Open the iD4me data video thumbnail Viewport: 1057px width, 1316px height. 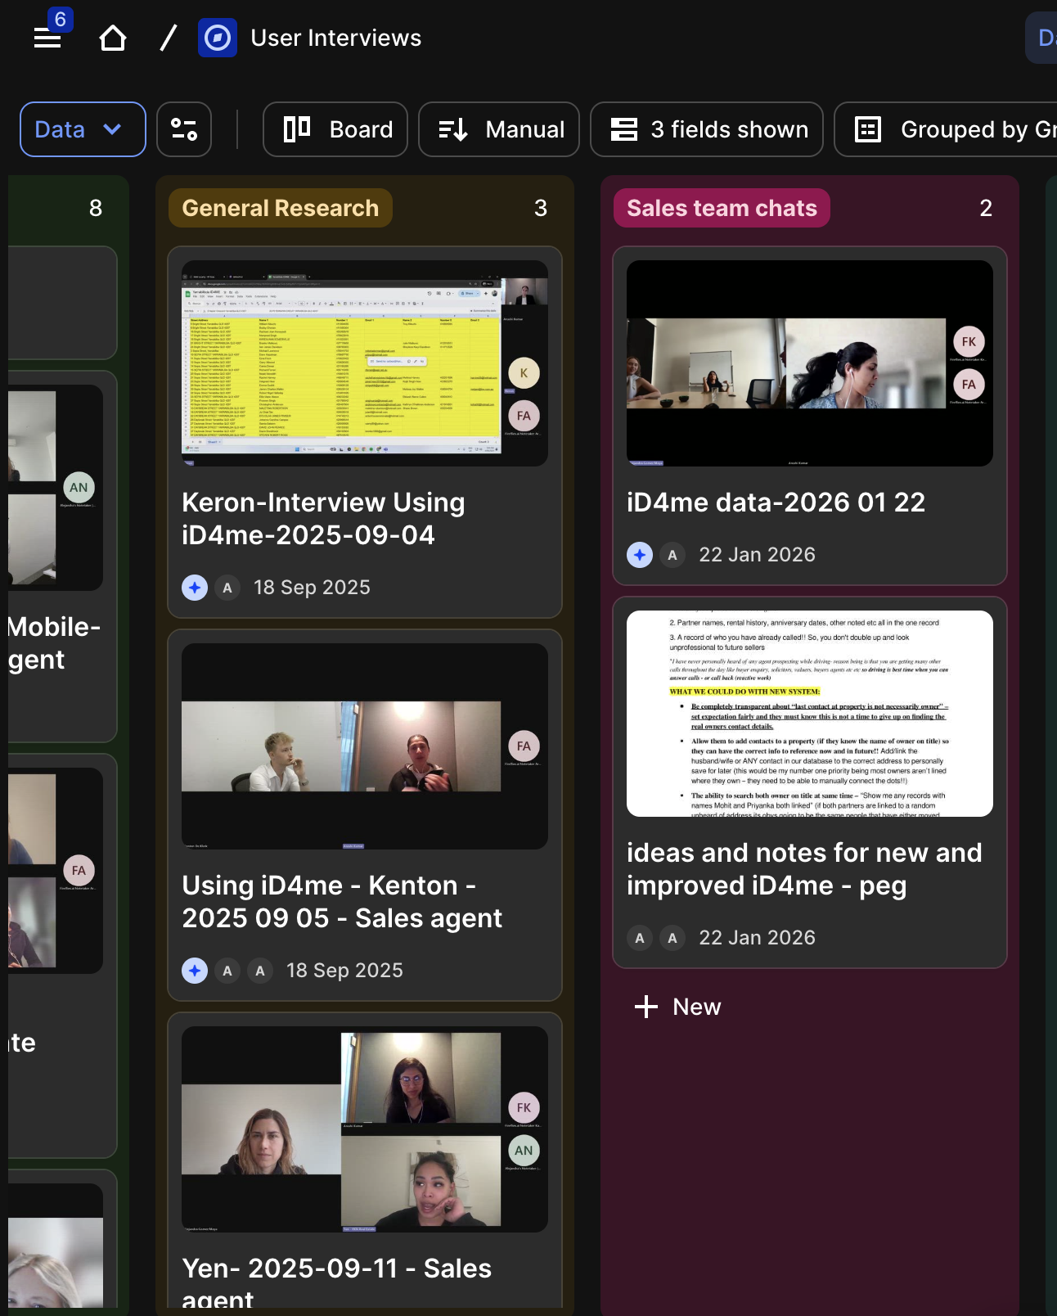coord(810,363)
